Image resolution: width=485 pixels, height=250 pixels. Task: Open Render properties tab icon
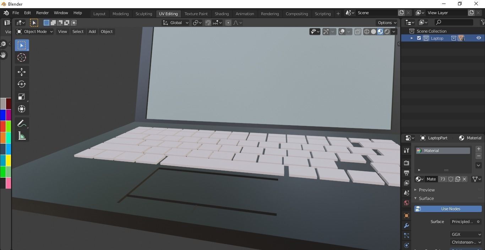tap(407, 163)
